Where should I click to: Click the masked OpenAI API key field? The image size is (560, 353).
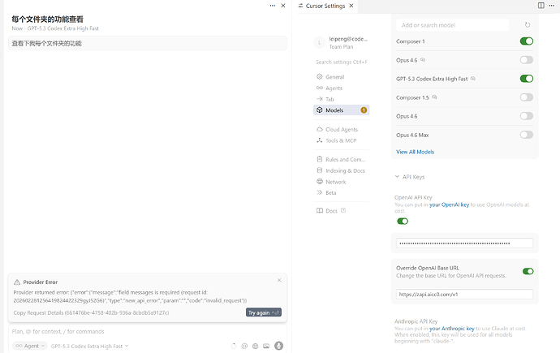point(464,243)
